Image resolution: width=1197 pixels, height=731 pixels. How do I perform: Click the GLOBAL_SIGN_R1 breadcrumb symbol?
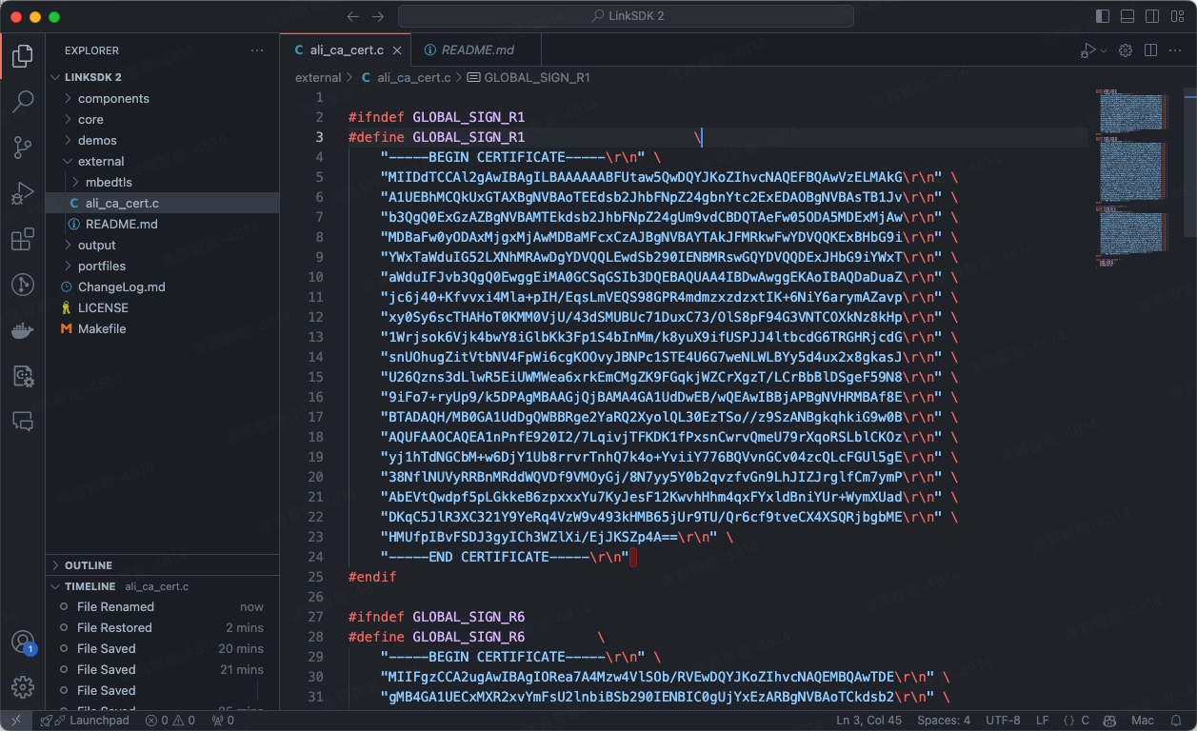coord(529,78)
